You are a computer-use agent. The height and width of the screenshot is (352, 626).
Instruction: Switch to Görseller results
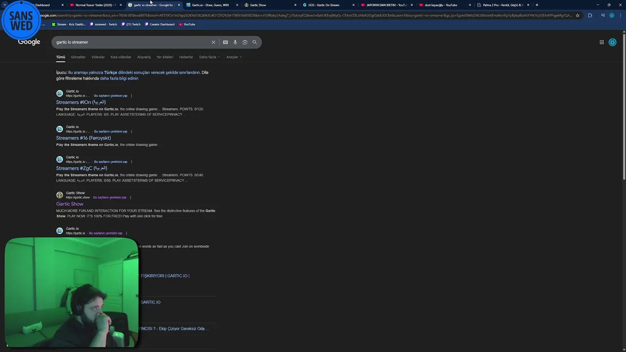[78, 57]
